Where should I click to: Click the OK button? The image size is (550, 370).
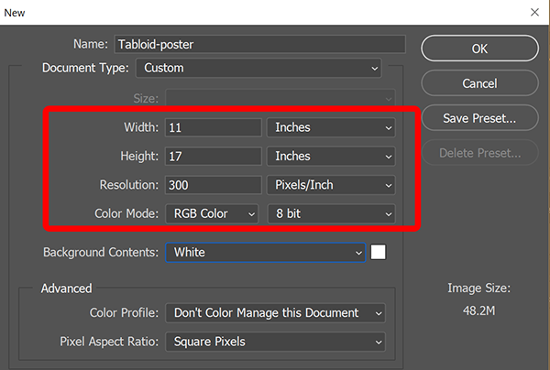point(479,49)
